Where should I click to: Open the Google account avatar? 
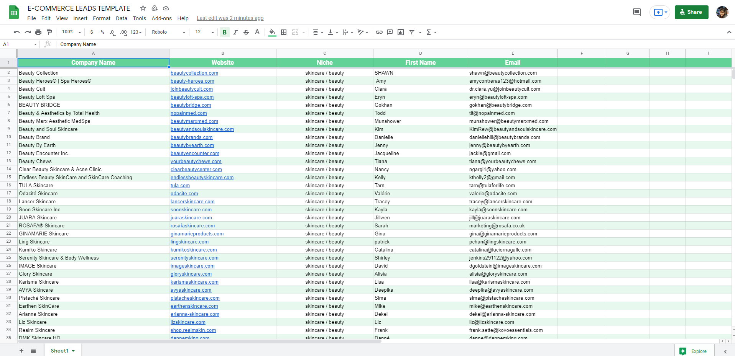click(x=722, y=12)
